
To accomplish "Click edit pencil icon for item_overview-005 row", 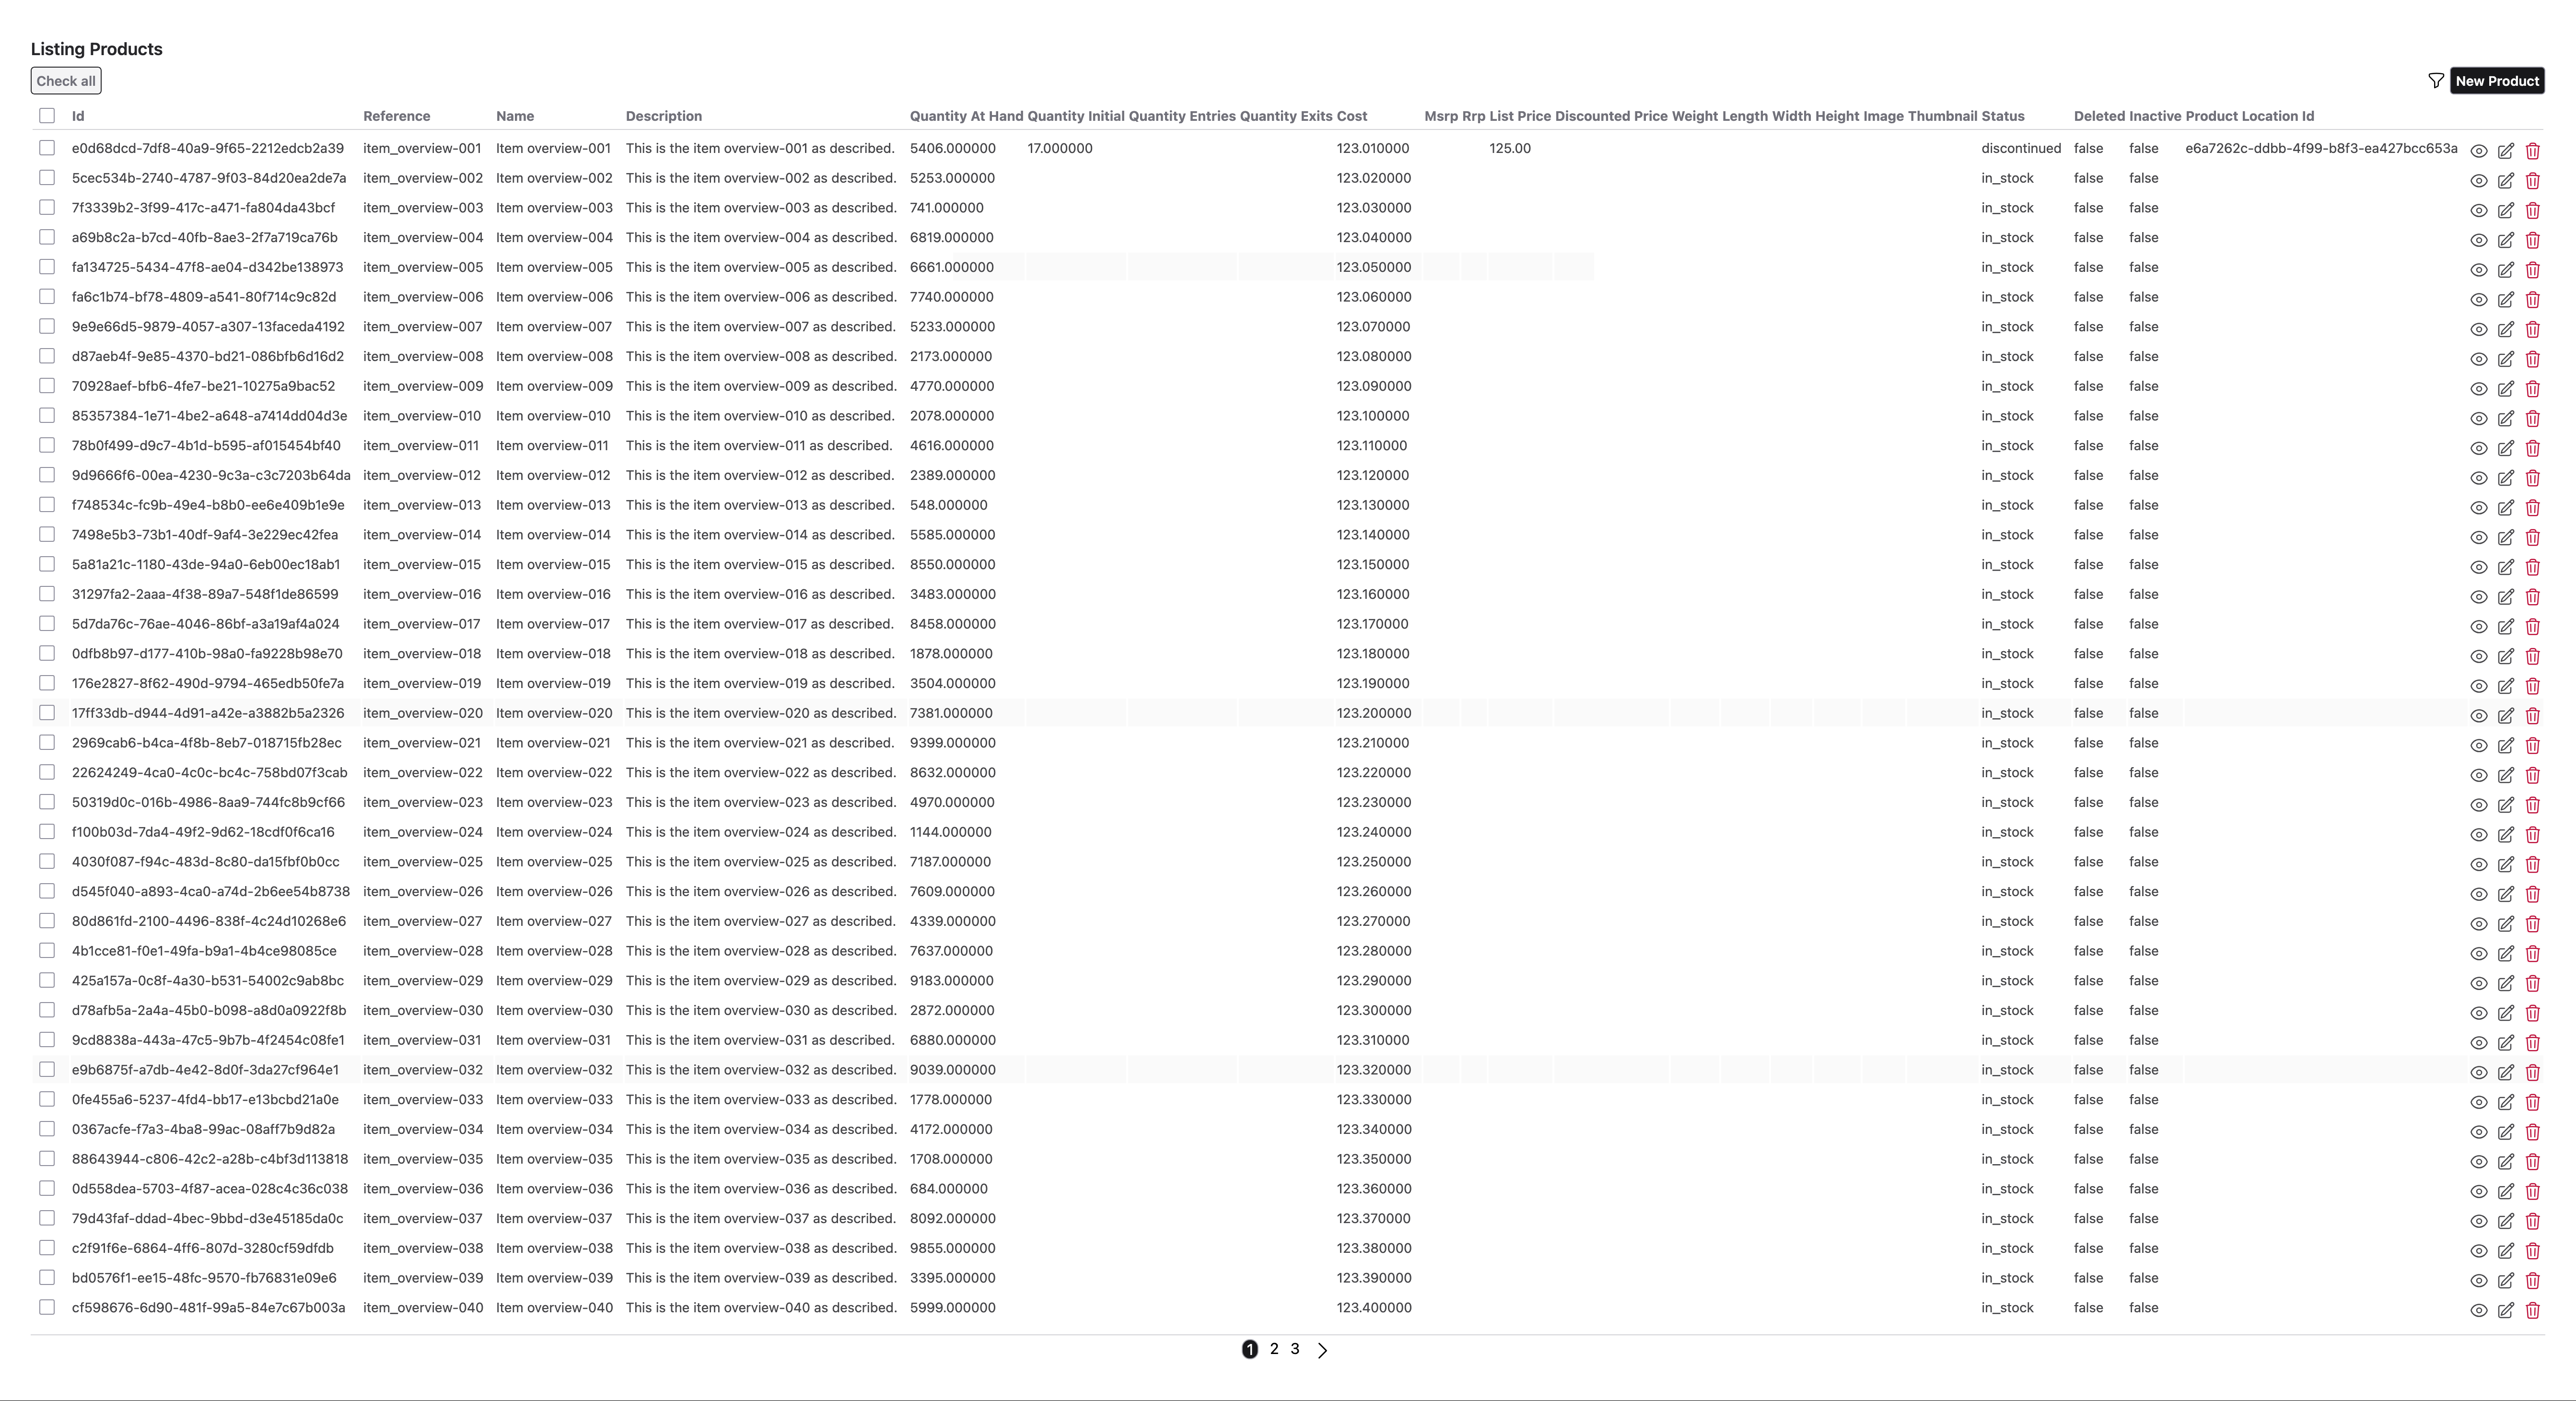I will click(2505, 270).
